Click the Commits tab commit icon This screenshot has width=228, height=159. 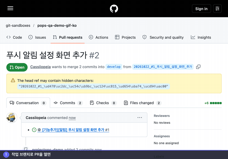[x=56, y=103]
